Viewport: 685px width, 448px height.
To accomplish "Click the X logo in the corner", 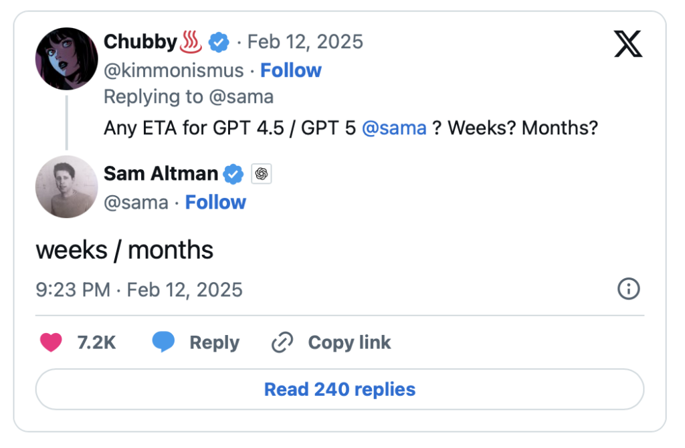I will (627, 43).
